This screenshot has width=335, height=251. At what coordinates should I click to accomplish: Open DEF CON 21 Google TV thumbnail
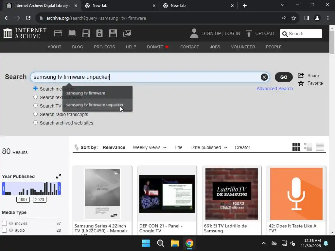167,194
